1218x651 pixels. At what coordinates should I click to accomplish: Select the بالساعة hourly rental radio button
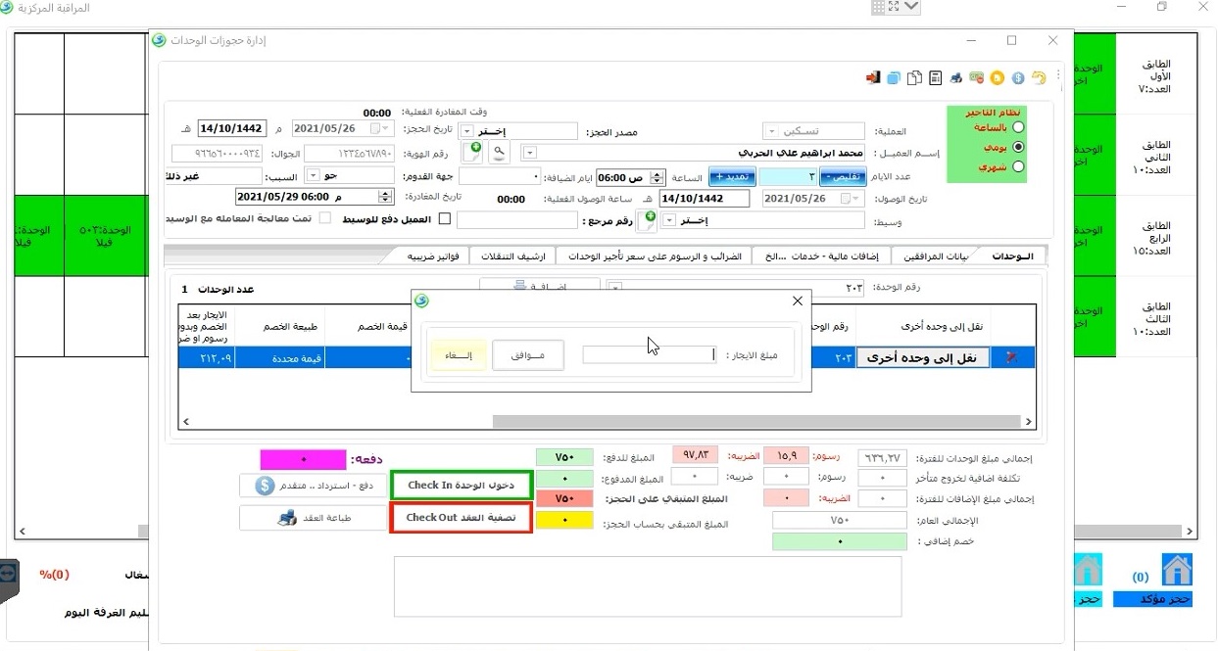tap(1018, 127)
